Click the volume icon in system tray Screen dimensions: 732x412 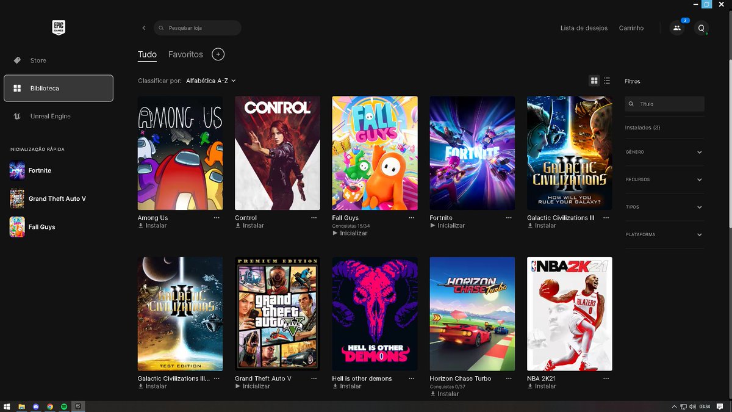click(x=692, y=407)
